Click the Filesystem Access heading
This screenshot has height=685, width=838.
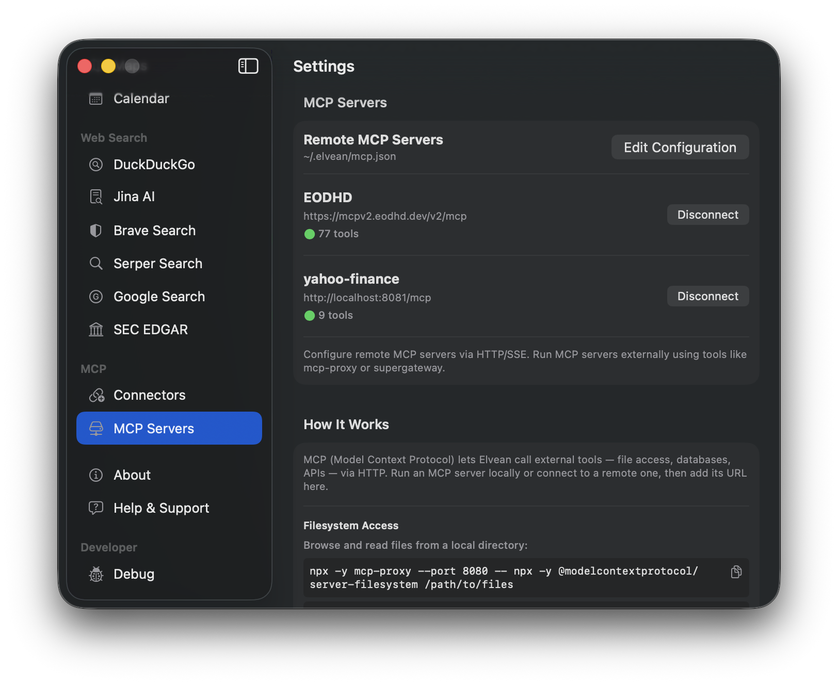[351, 526]
